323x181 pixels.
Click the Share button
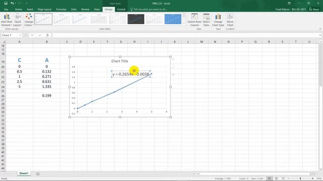(x=314, y=10)
